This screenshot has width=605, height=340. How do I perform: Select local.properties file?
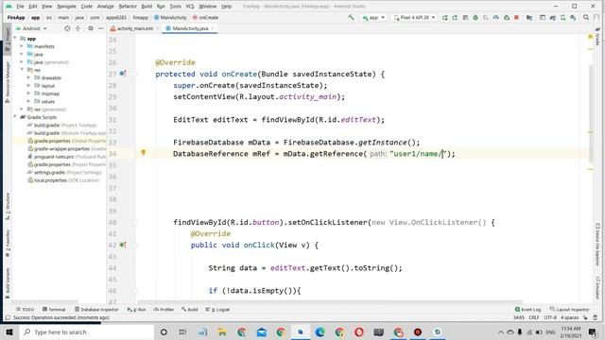(63, 180)
